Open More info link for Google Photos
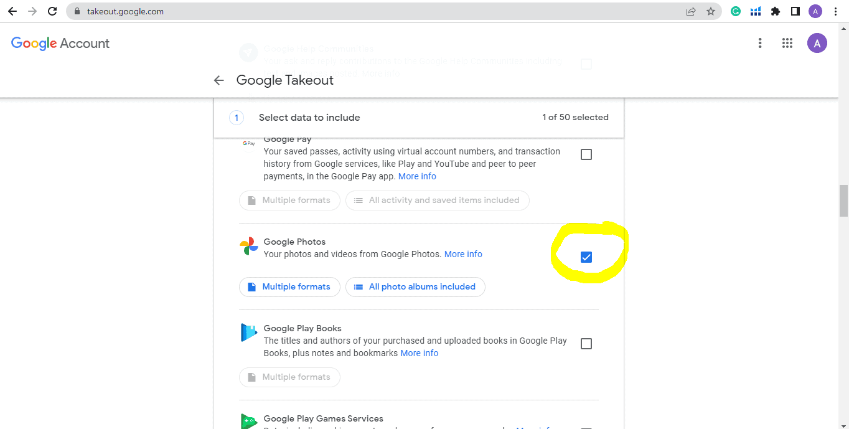 point(463,254)
